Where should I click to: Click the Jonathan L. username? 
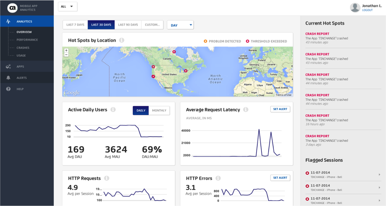click(x=372, y=6)
